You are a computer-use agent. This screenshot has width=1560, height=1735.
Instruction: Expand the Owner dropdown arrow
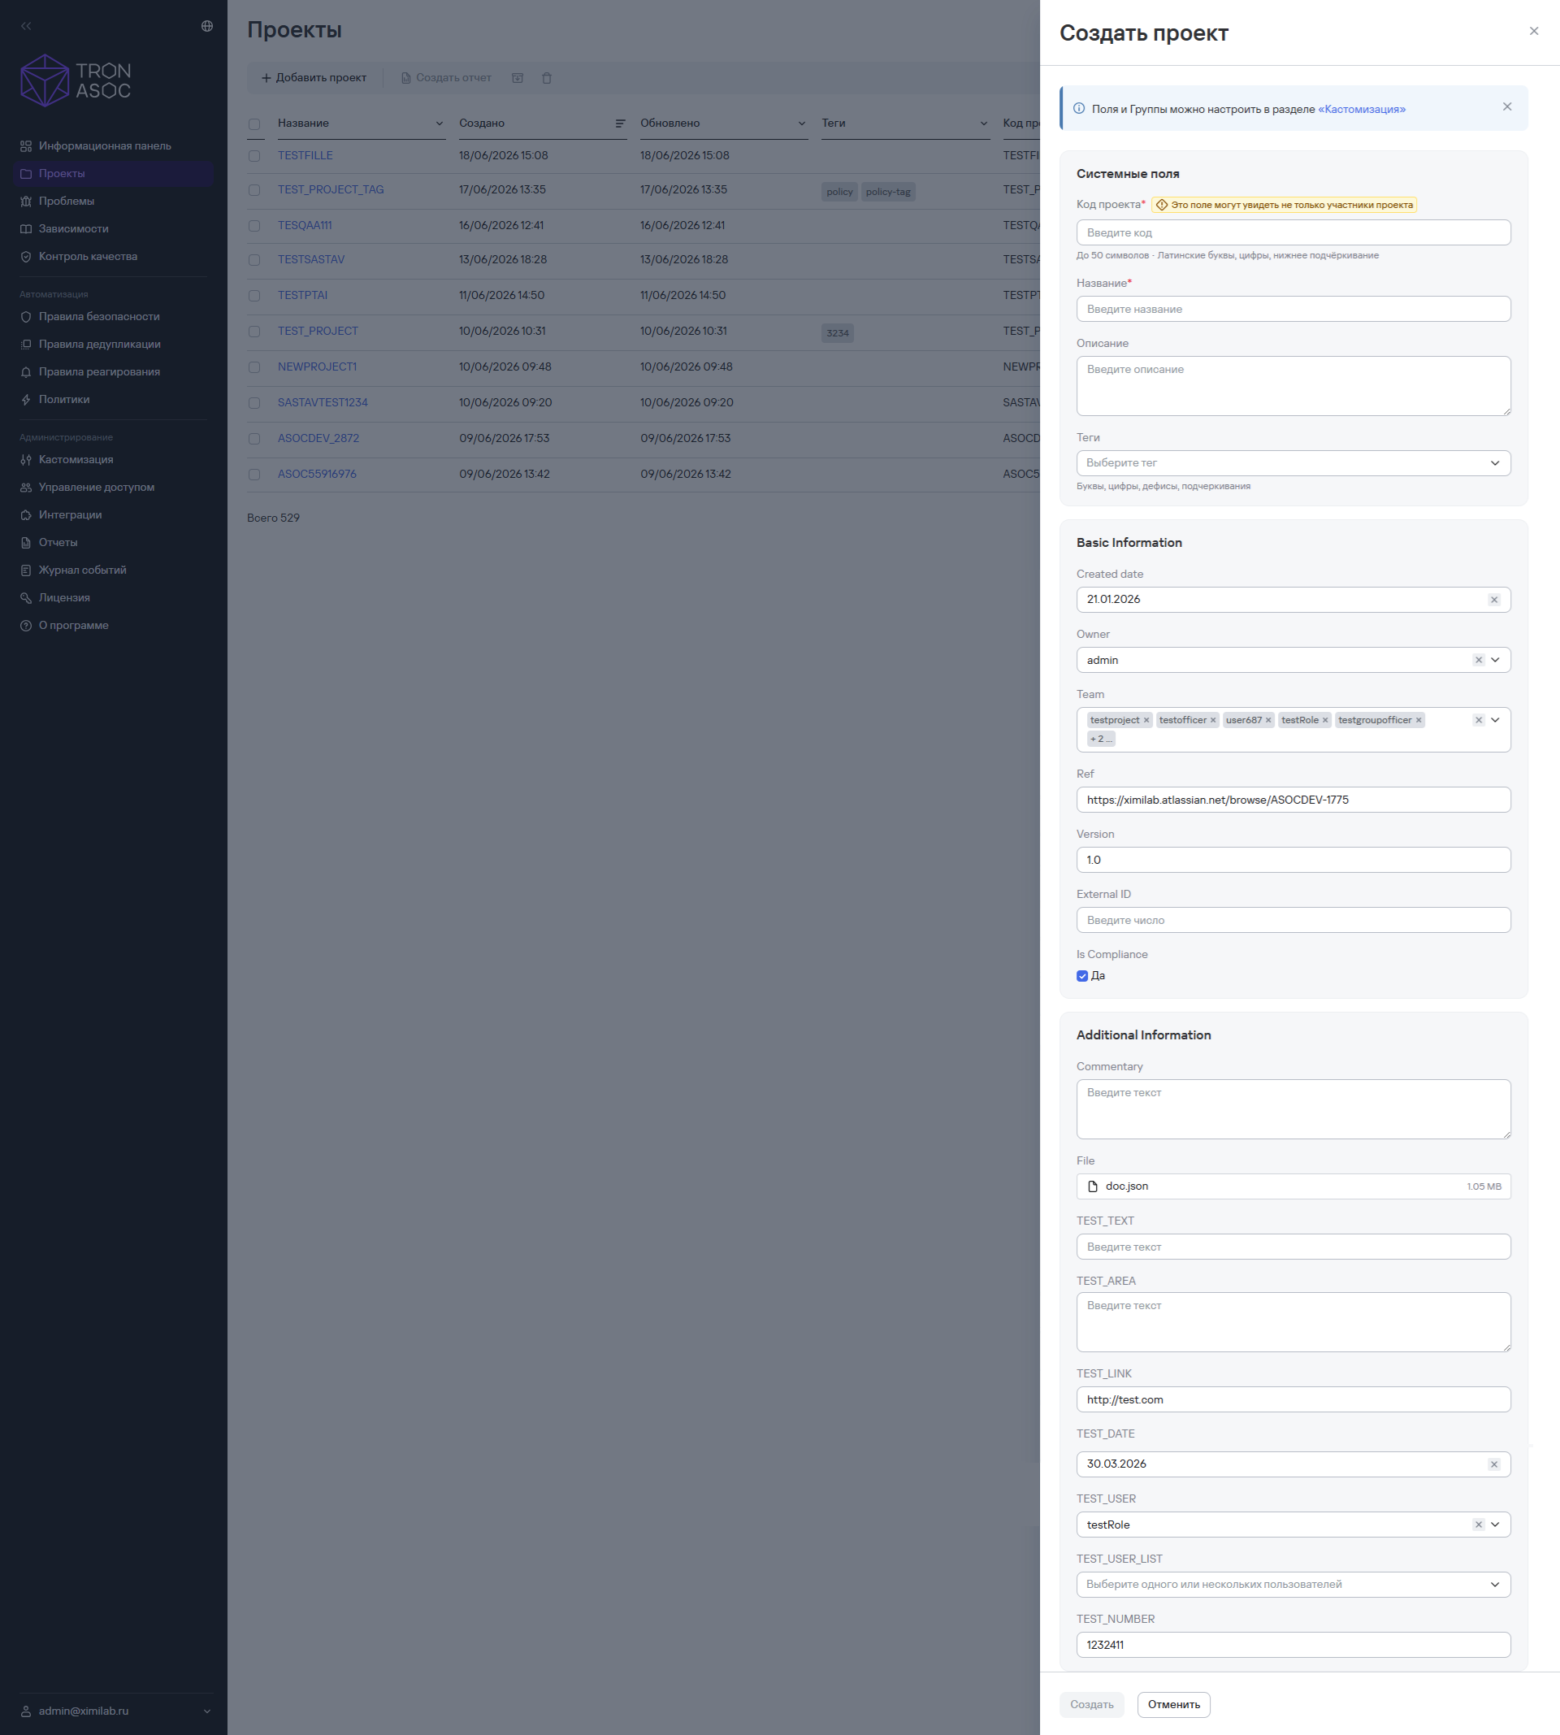point(1495,660)
